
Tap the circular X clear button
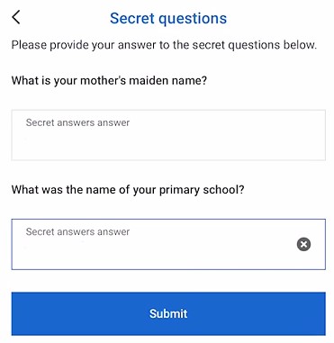point(303,244)
